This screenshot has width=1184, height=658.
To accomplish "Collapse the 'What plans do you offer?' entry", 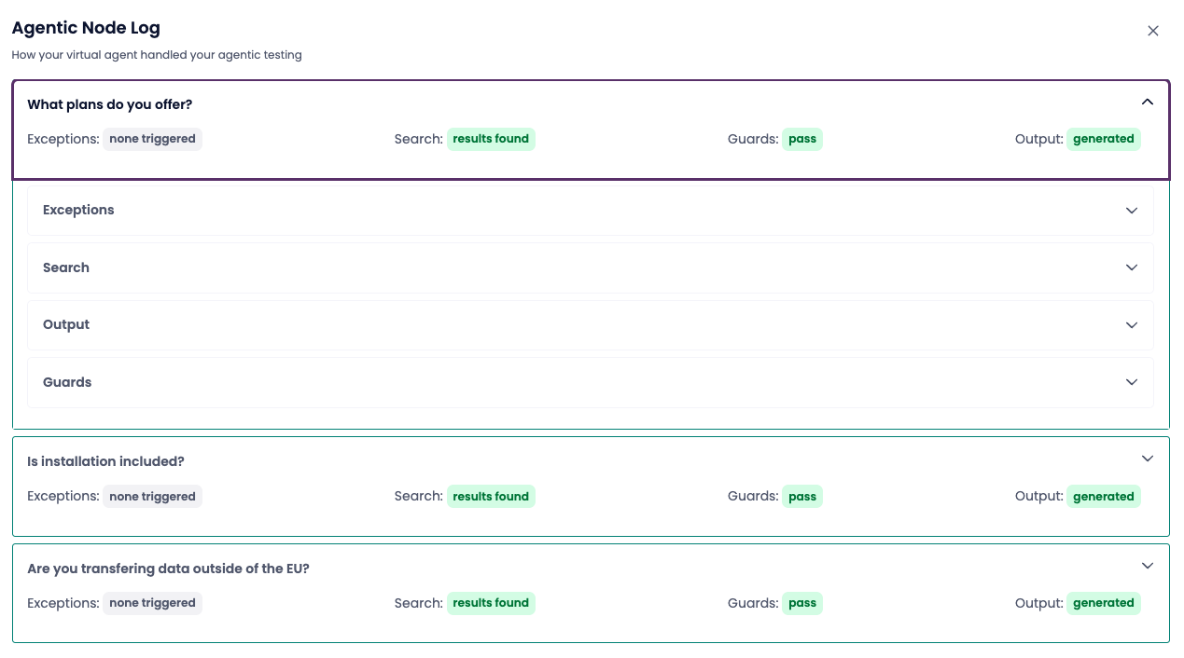I will 1148,102.
